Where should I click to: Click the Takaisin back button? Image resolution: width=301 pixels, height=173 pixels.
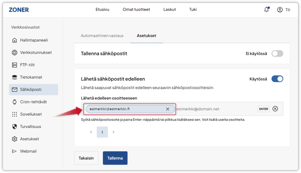[86, 158]
